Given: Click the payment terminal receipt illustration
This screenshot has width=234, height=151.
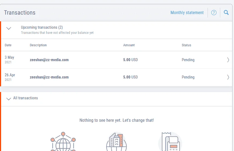Looking at the screenshot, I should click(170, 142).
